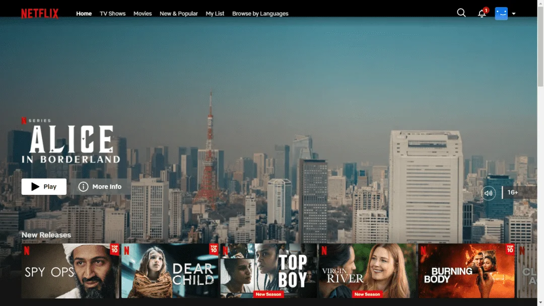Click the Netflix logo
Viewport: 544px width, 306px height.
[x=40, y=14]
